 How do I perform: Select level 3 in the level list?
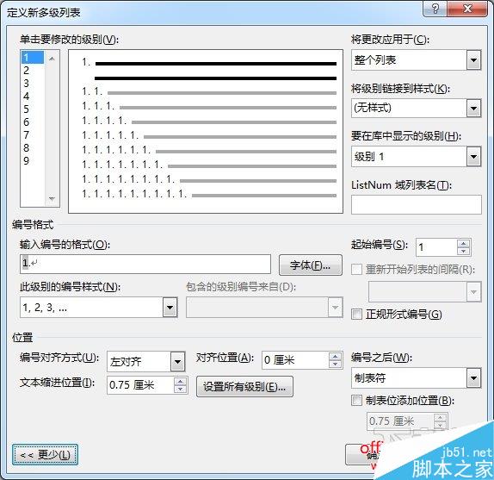click(x=33, y=84)
